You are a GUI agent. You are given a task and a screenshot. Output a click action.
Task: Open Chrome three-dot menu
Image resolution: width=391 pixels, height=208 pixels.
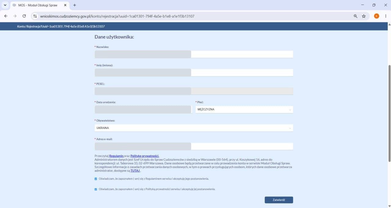point(386,16)
